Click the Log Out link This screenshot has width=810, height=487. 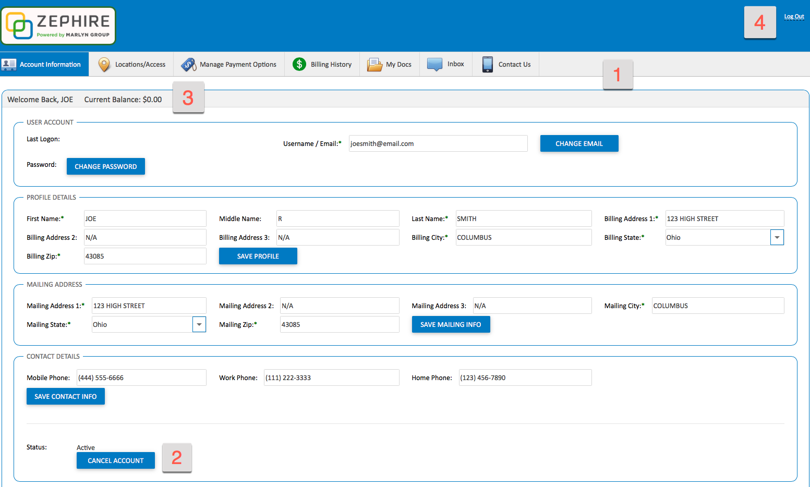[x=794, y=17]
